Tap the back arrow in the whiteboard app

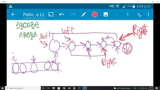pyautogui.click(x=13, y=14)
